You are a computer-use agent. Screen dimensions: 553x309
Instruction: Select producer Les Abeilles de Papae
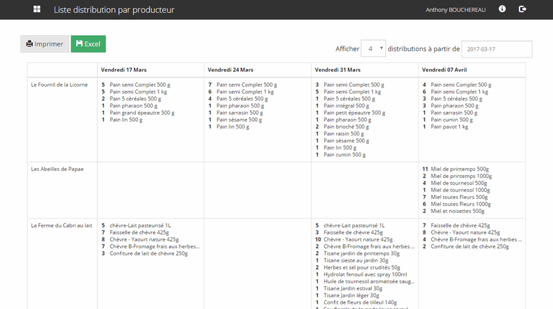coord(57,169)
